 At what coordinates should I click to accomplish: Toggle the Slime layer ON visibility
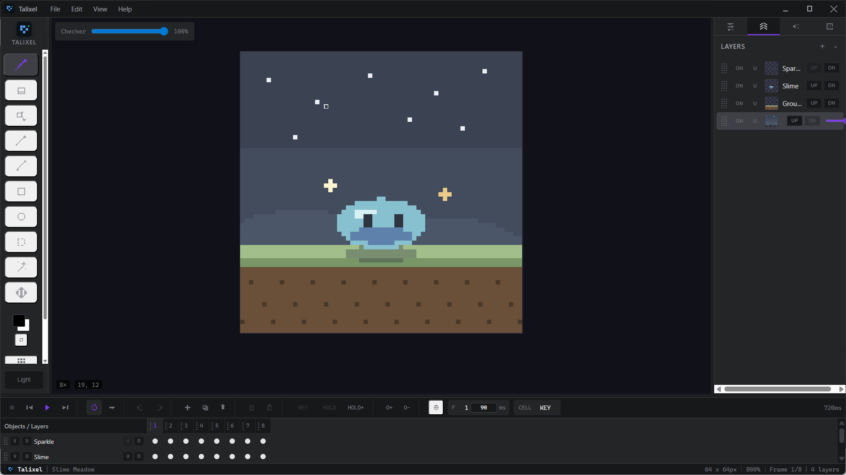[x=739, y=86]
